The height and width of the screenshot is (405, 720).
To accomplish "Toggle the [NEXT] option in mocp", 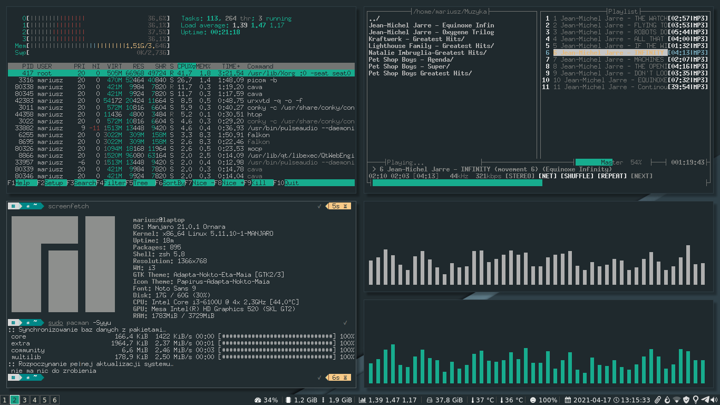I will pos(641,176).
